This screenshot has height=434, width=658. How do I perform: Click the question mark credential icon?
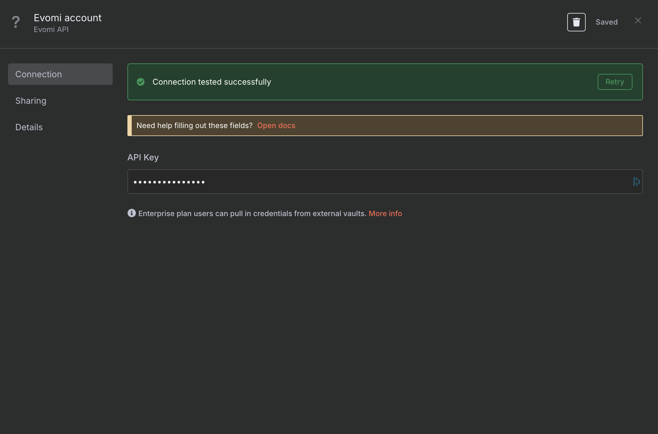click(x=16, y=22)
